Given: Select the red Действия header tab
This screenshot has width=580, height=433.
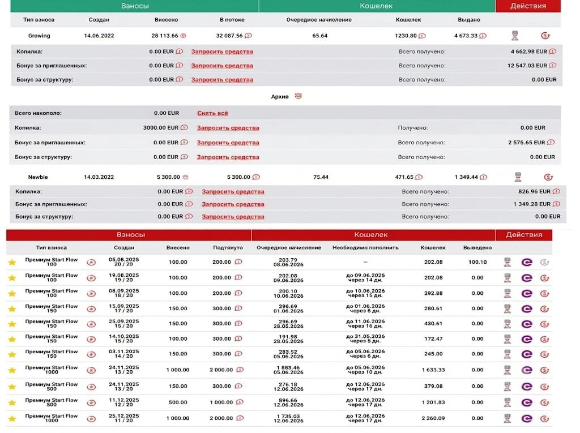Looking at the screenshot, I should (528, 6).
